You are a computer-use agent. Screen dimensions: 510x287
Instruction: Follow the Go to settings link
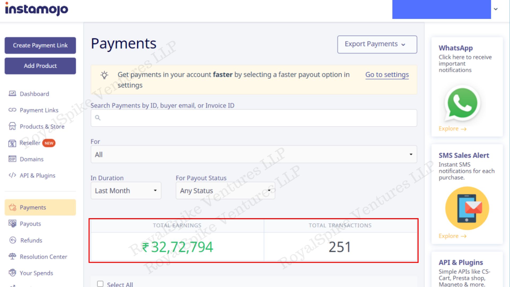pyautogui.click(x=387, y=75)
